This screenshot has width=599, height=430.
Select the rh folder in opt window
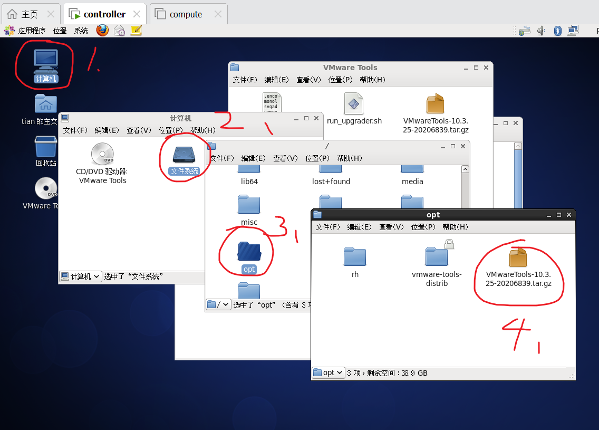[x=355, y=262]
